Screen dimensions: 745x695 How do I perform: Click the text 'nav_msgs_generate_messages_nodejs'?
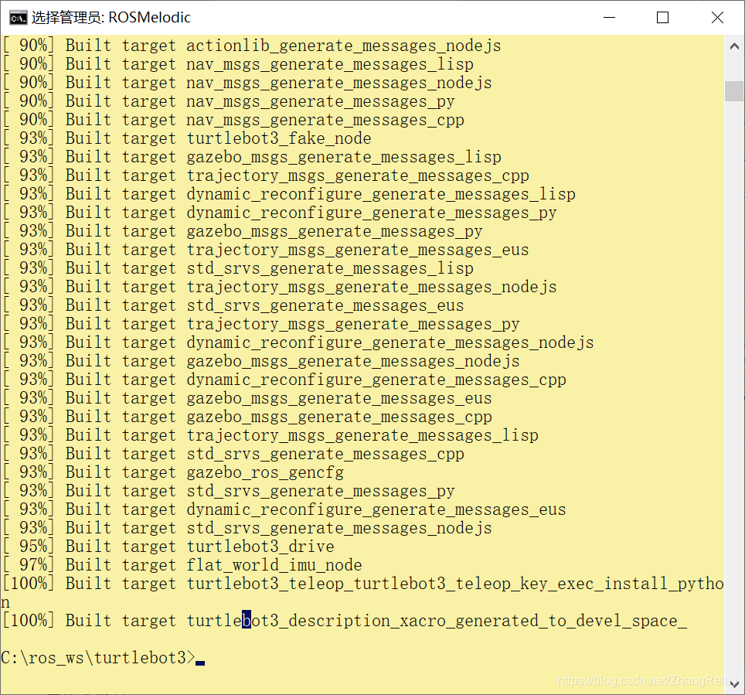[338, 83]
